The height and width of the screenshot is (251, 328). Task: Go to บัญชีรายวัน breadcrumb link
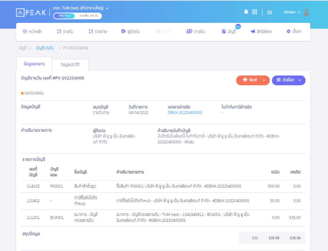(x=45, y=48)
